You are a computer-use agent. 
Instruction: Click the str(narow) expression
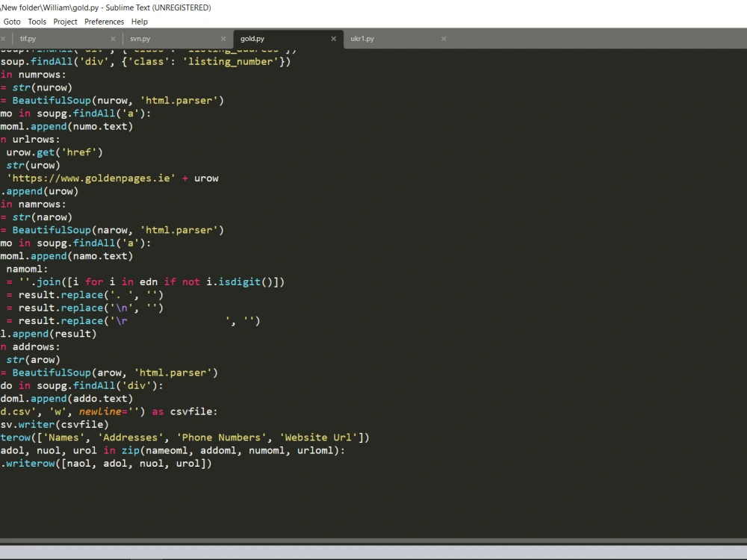tap(43, 217)
